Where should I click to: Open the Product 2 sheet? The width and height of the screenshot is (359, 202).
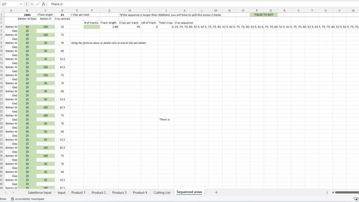click(x=99, y=192)
